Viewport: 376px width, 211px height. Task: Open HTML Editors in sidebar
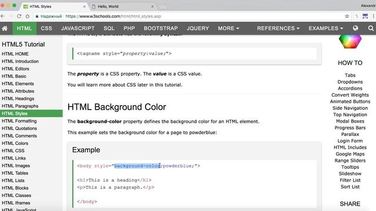pyautogui.click(x=15, y=69)
